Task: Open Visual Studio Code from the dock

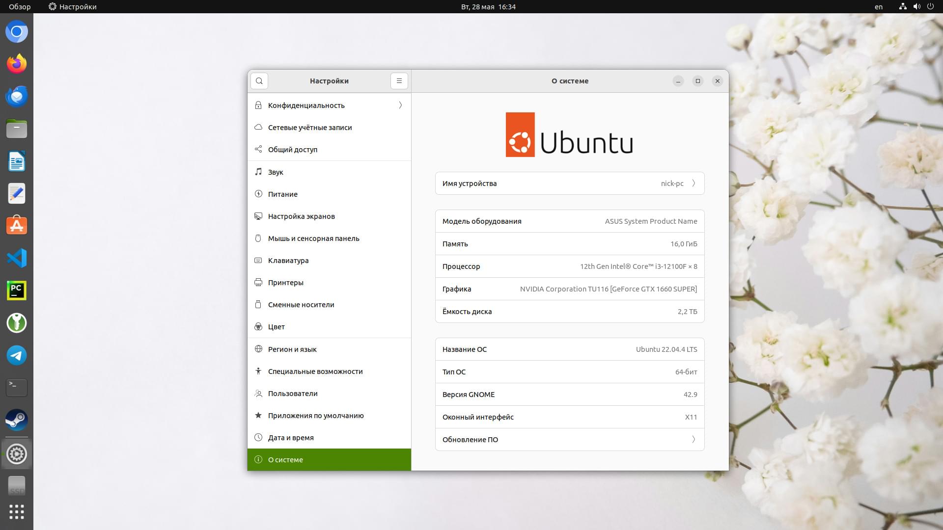Action: pos(17,258)
